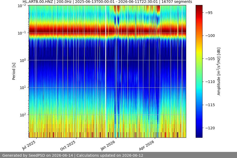This screenshot has height=158, width=237.
Task: Click the 10⁻¹ y-axis tick label
Action: click(x=22, y=33)
